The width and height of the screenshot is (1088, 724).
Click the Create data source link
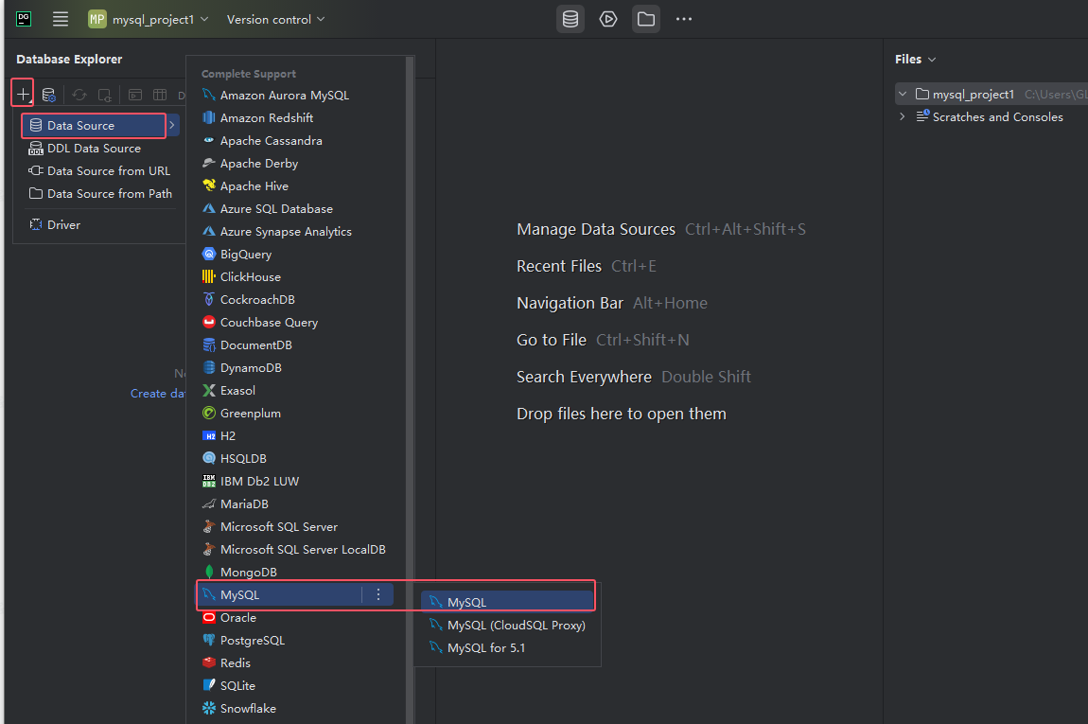[158, 394]
